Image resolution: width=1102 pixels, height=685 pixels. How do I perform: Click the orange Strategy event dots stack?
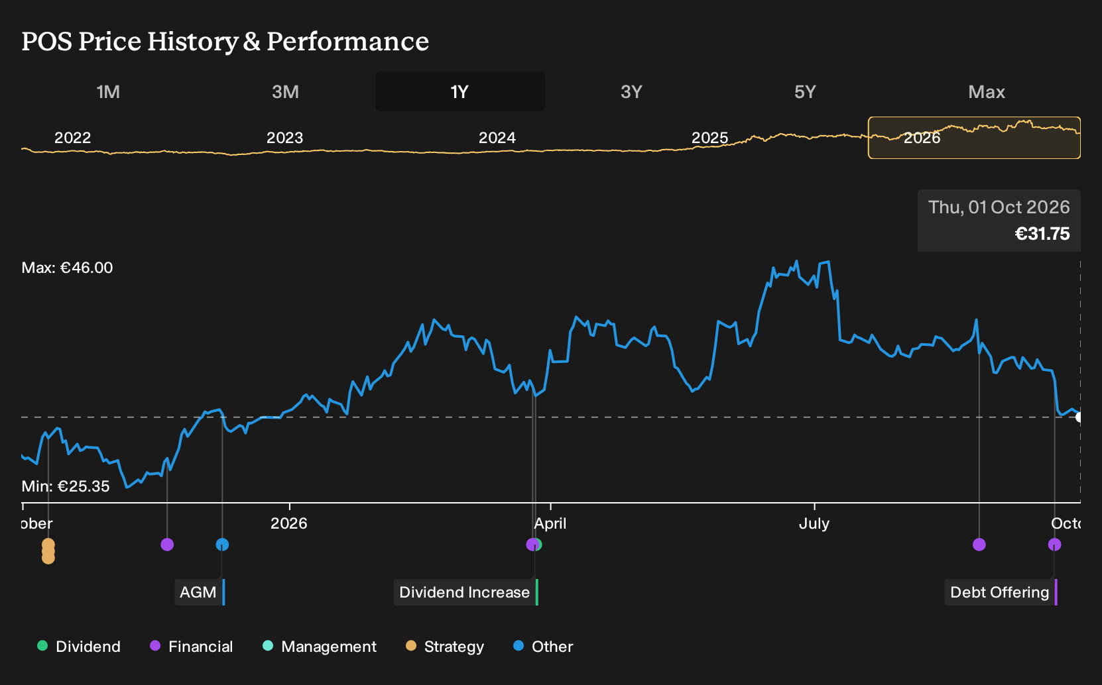(x=48, y=551)
